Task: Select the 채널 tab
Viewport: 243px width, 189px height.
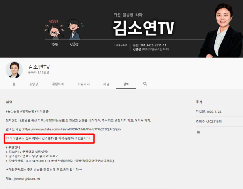Action: click(x=106, y=84)
